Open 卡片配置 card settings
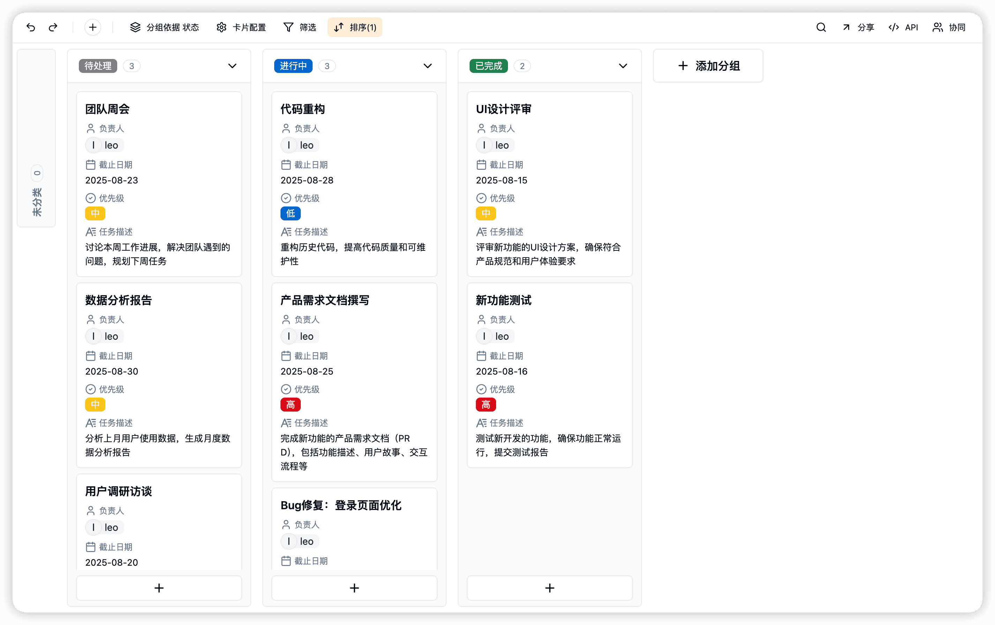995x625 pixels. (241, 27)
